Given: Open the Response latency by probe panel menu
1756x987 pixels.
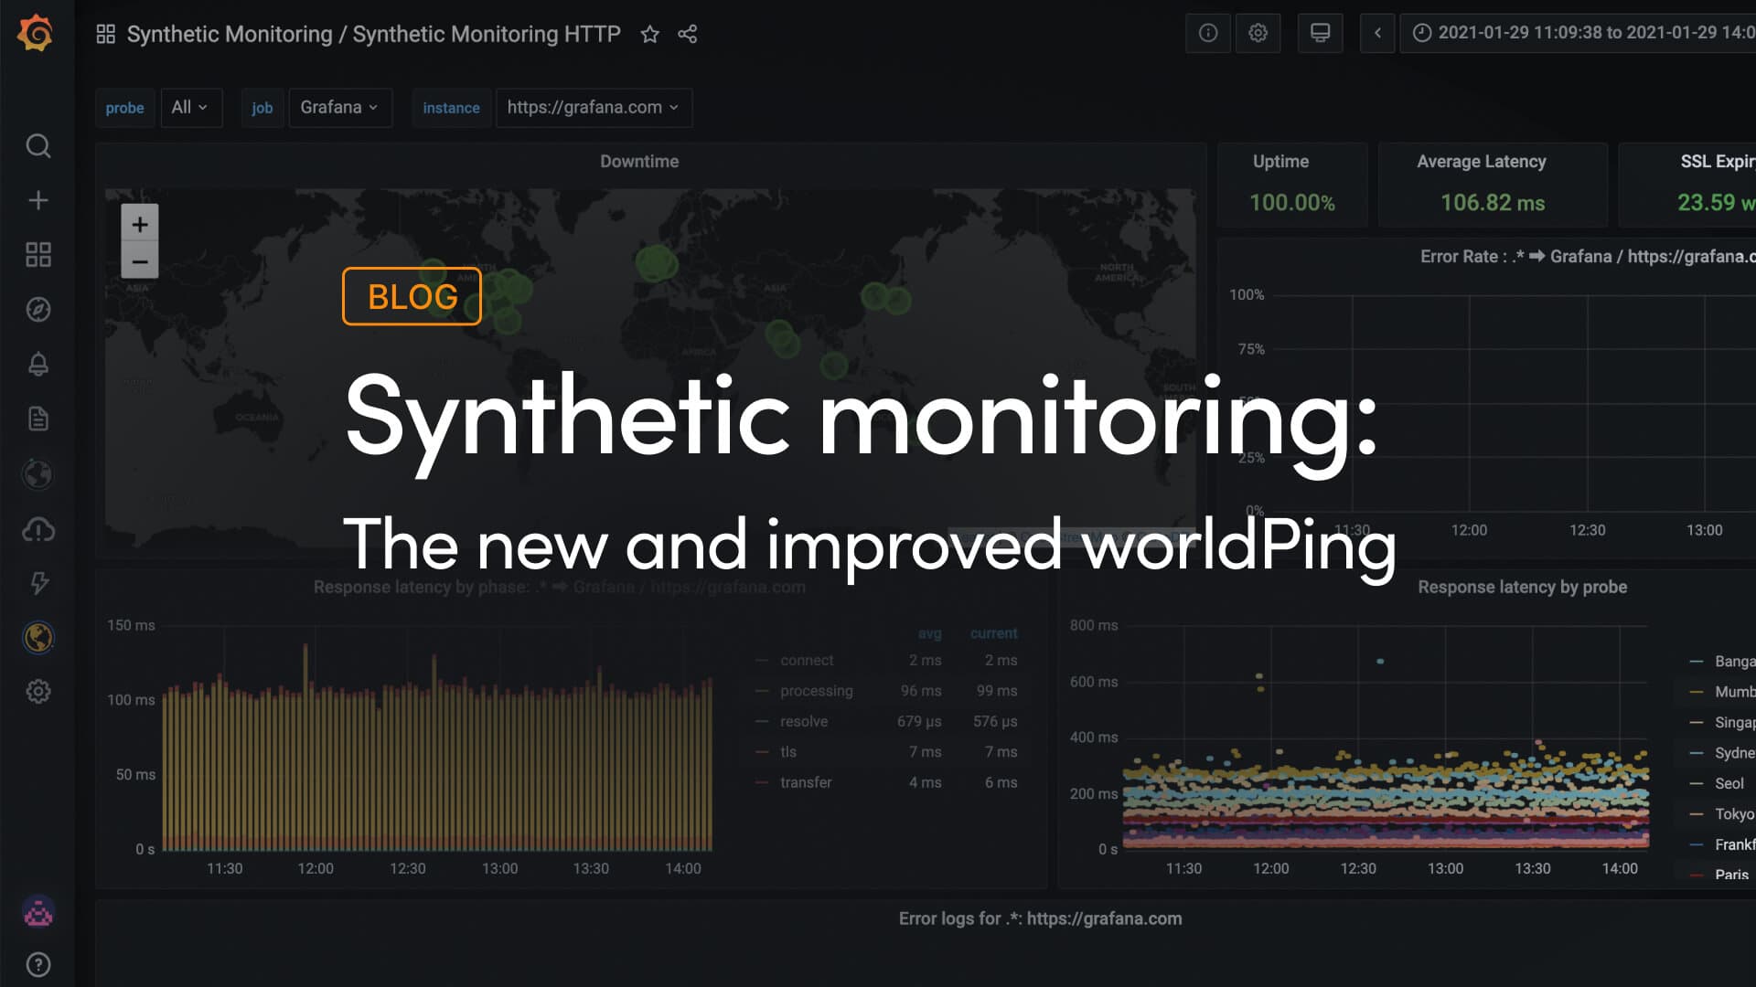Looking at the screenshot, I should click(1522, 587).
